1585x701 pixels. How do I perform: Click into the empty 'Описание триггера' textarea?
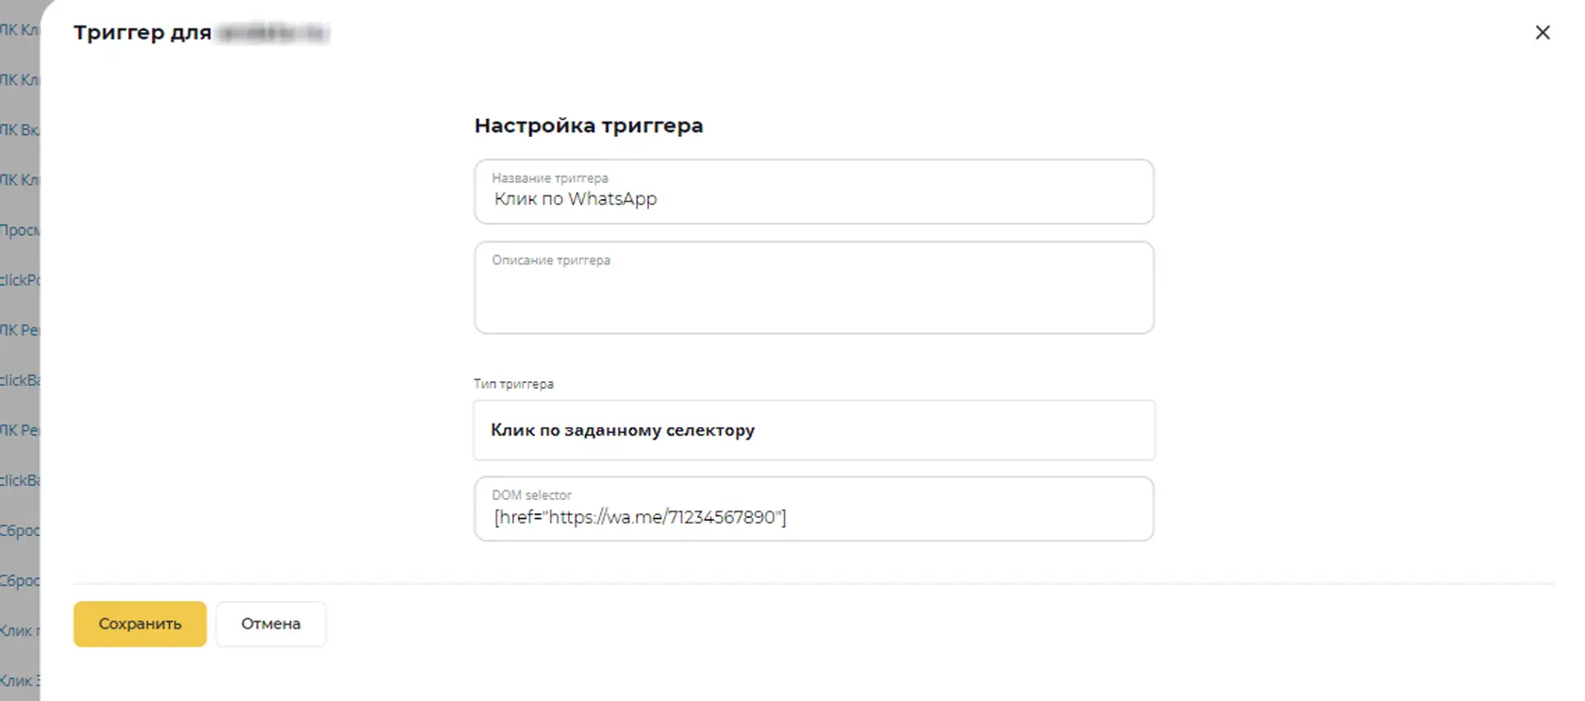tap(813, 288)
